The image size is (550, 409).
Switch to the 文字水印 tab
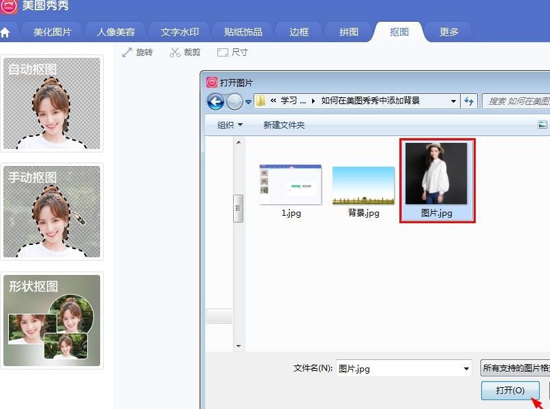179,32
